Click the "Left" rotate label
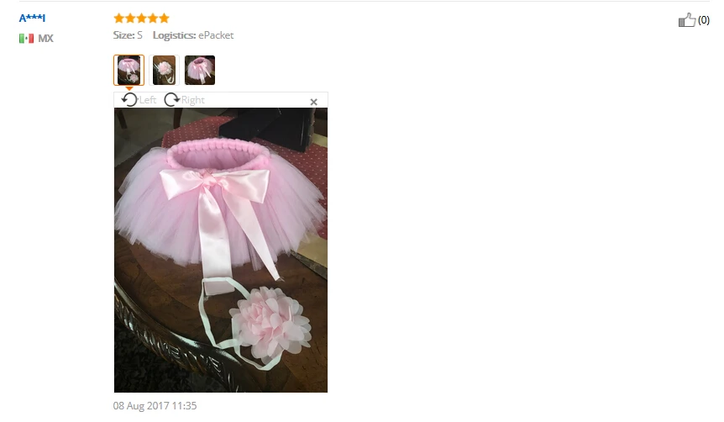Viewport: 724px width, 422px height. point(148,100)
